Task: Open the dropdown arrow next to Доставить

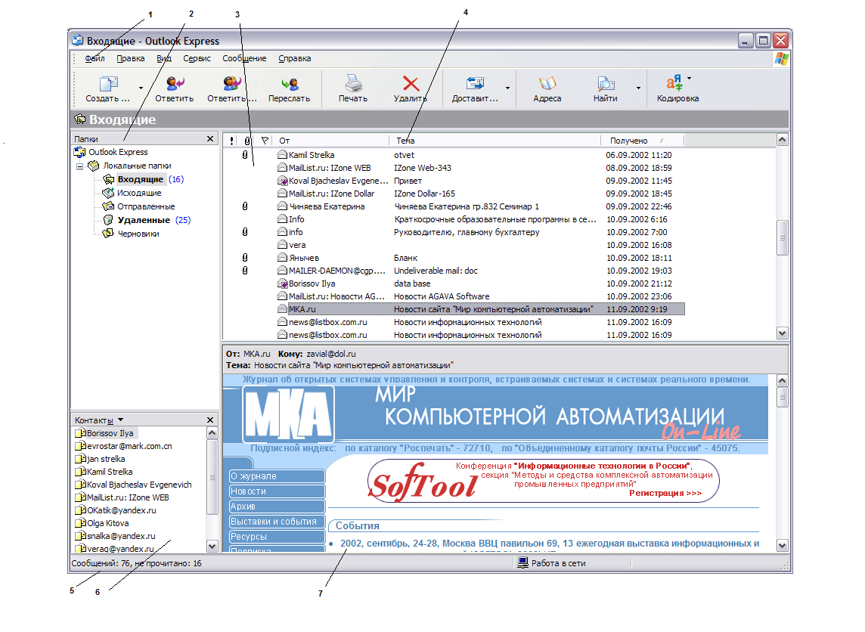Action: [x=507, y=88]
